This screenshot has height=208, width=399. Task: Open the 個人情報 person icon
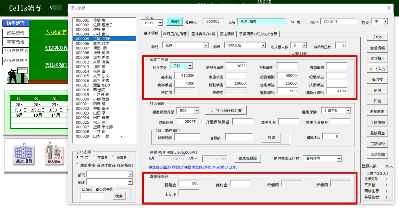click(x=54, y=155)
